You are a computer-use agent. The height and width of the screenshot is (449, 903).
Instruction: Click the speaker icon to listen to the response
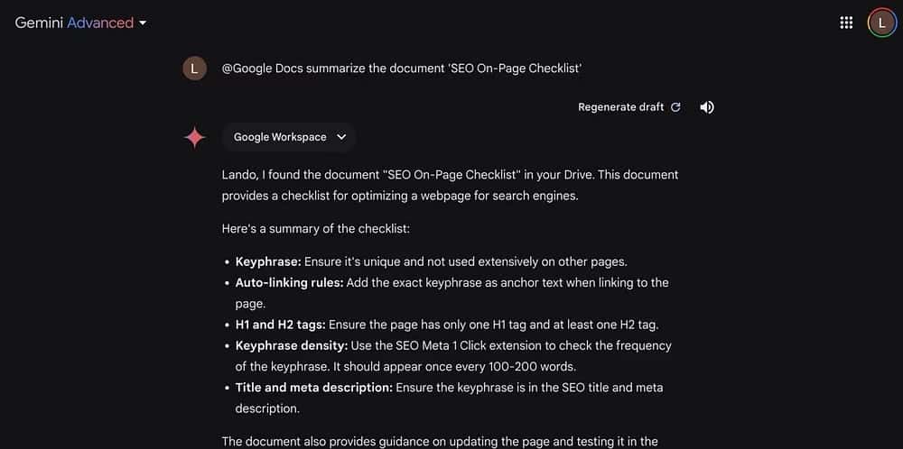coord(707,107)
